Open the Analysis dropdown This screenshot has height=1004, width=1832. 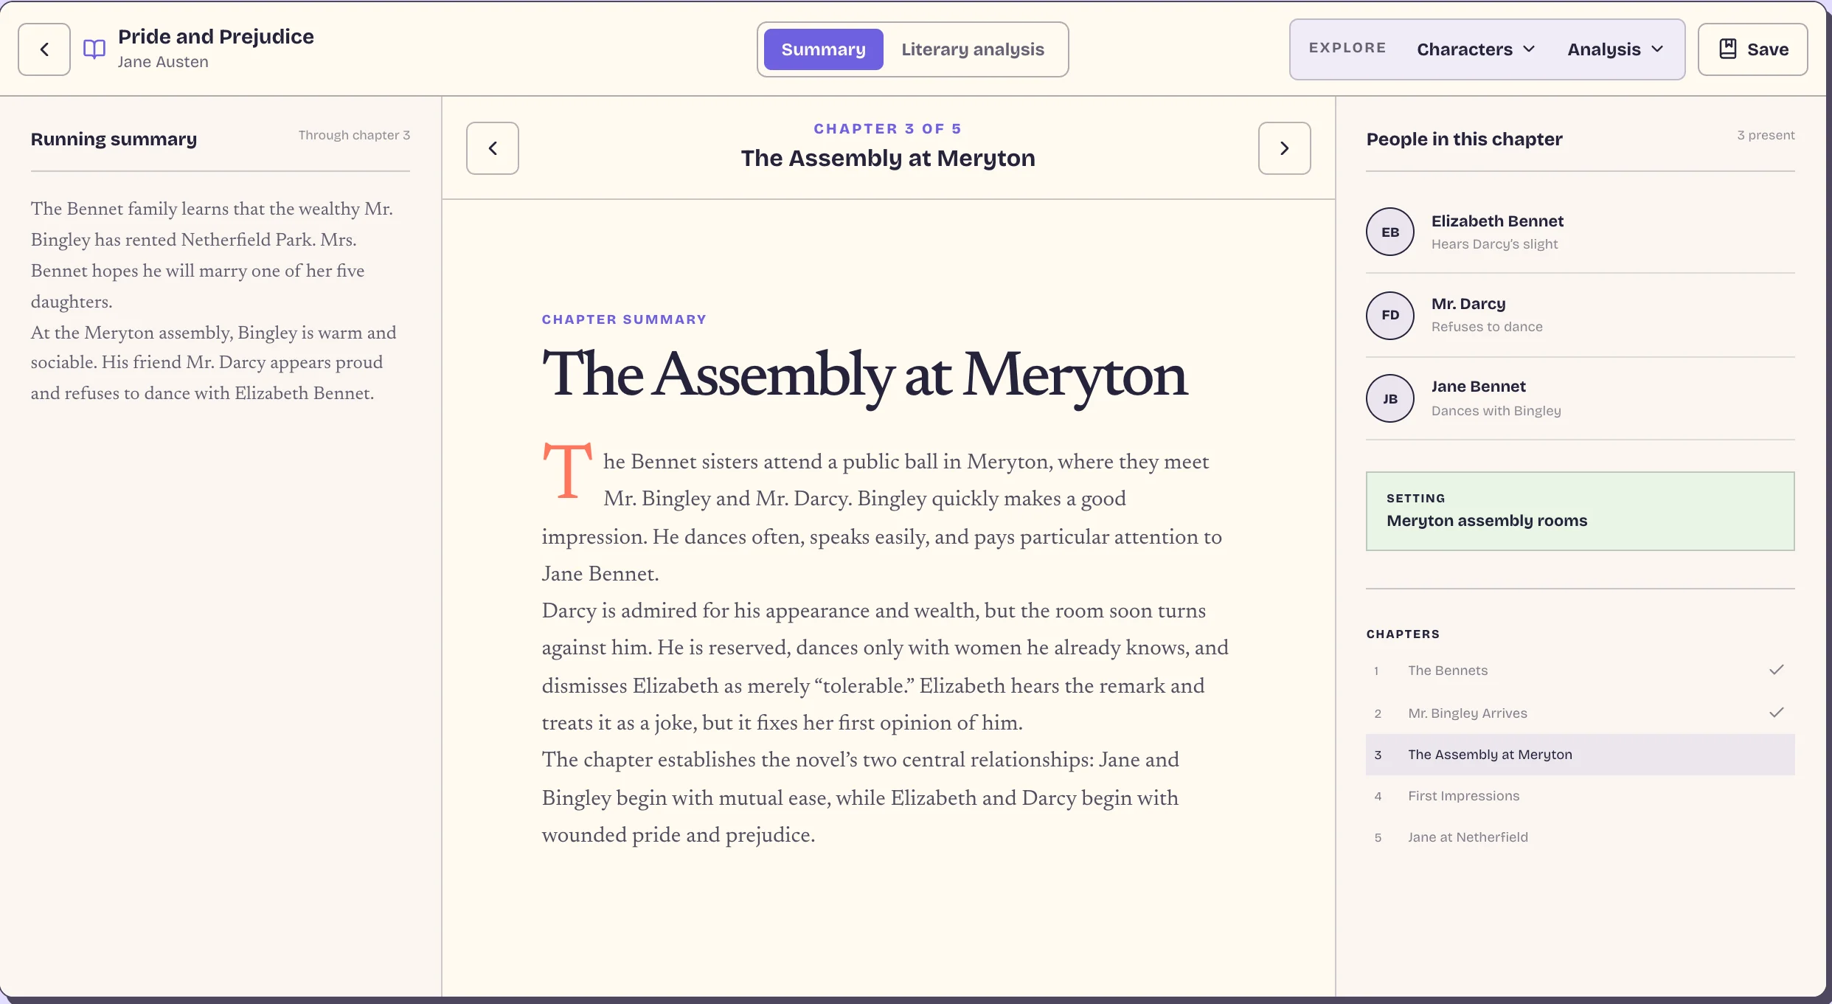coord(1615,49)
